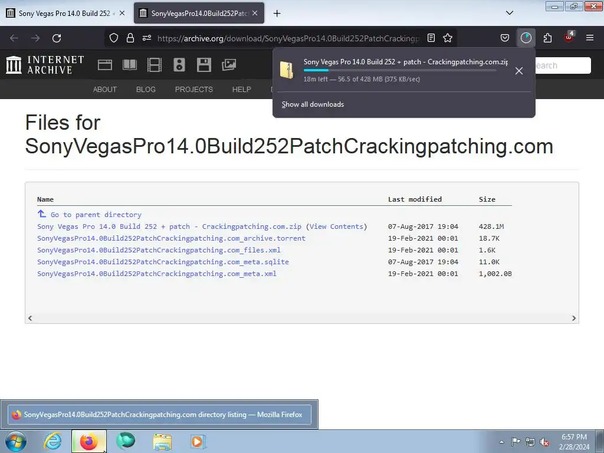This screenshot has width=604, height=453.
Task: Open the extensions puzzle icon
Action: tap(547, 38)
